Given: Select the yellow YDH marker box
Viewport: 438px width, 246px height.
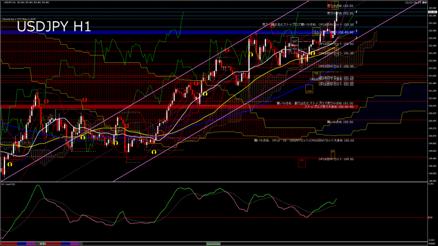Looking at the screenshot, I should click(x=317, y=33).
